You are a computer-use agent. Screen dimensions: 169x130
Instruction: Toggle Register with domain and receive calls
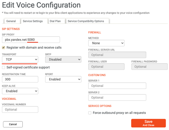(x=3, y=48)
